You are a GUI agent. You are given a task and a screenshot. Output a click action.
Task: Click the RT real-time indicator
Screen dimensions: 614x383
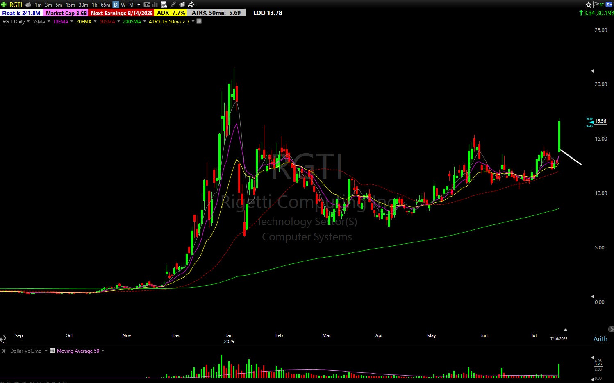602,5
